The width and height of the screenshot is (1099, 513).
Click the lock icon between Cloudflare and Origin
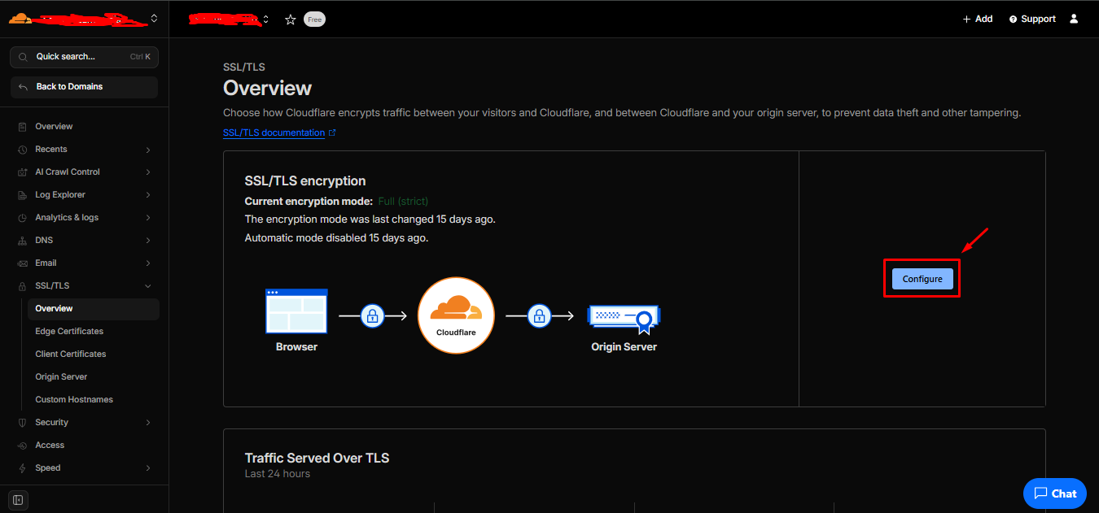coord(540,315)
